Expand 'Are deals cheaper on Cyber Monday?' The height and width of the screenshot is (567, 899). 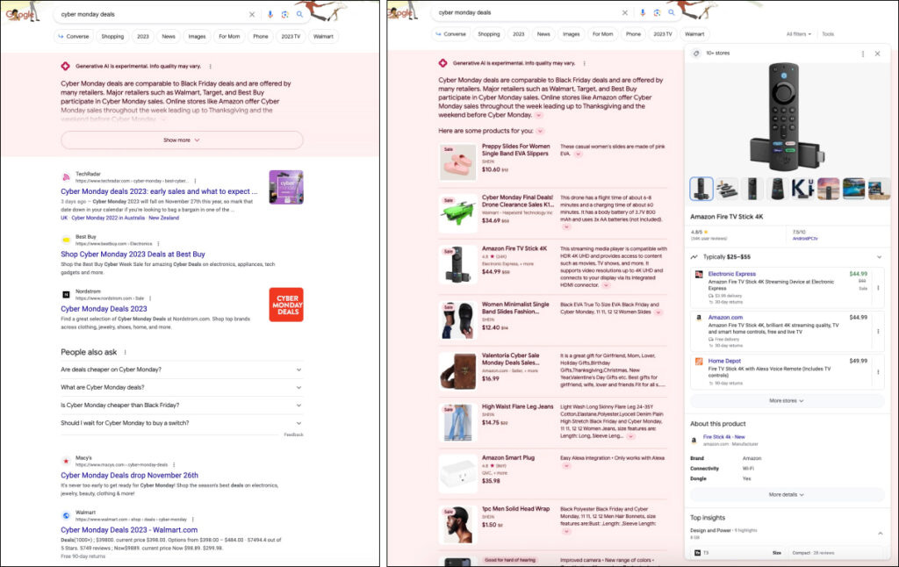tap(182, 370)
